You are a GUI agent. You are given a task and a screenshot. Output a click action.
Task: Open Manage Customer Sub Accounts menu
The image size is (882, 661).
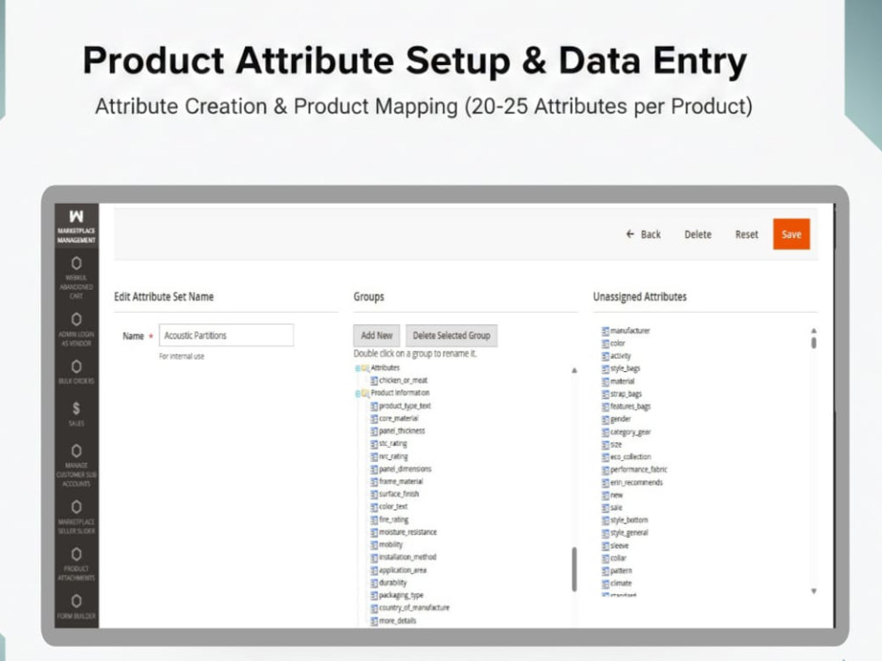(x=77, y=465)
